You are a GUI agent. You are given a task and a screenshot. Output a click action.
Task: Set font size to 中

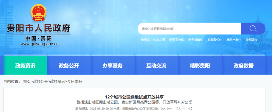click(185, 109)
